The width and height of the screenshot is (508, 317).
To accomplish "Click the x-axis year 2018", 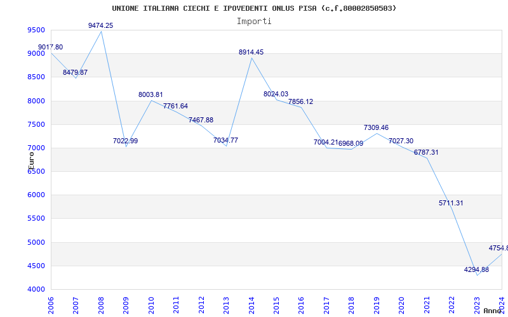I will point(352,305).
